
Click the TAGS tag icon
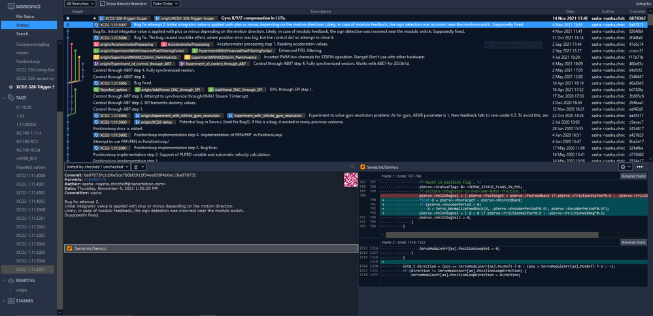[x=11, y=97]
